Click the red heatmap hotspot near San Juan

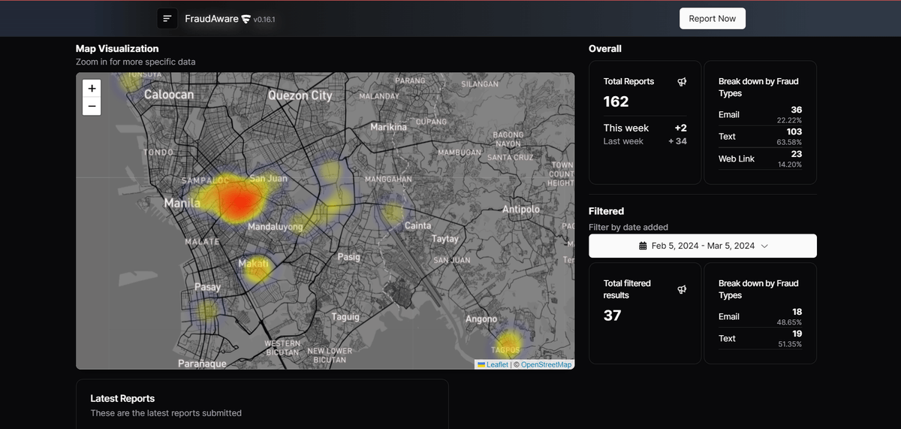[239, 201]
